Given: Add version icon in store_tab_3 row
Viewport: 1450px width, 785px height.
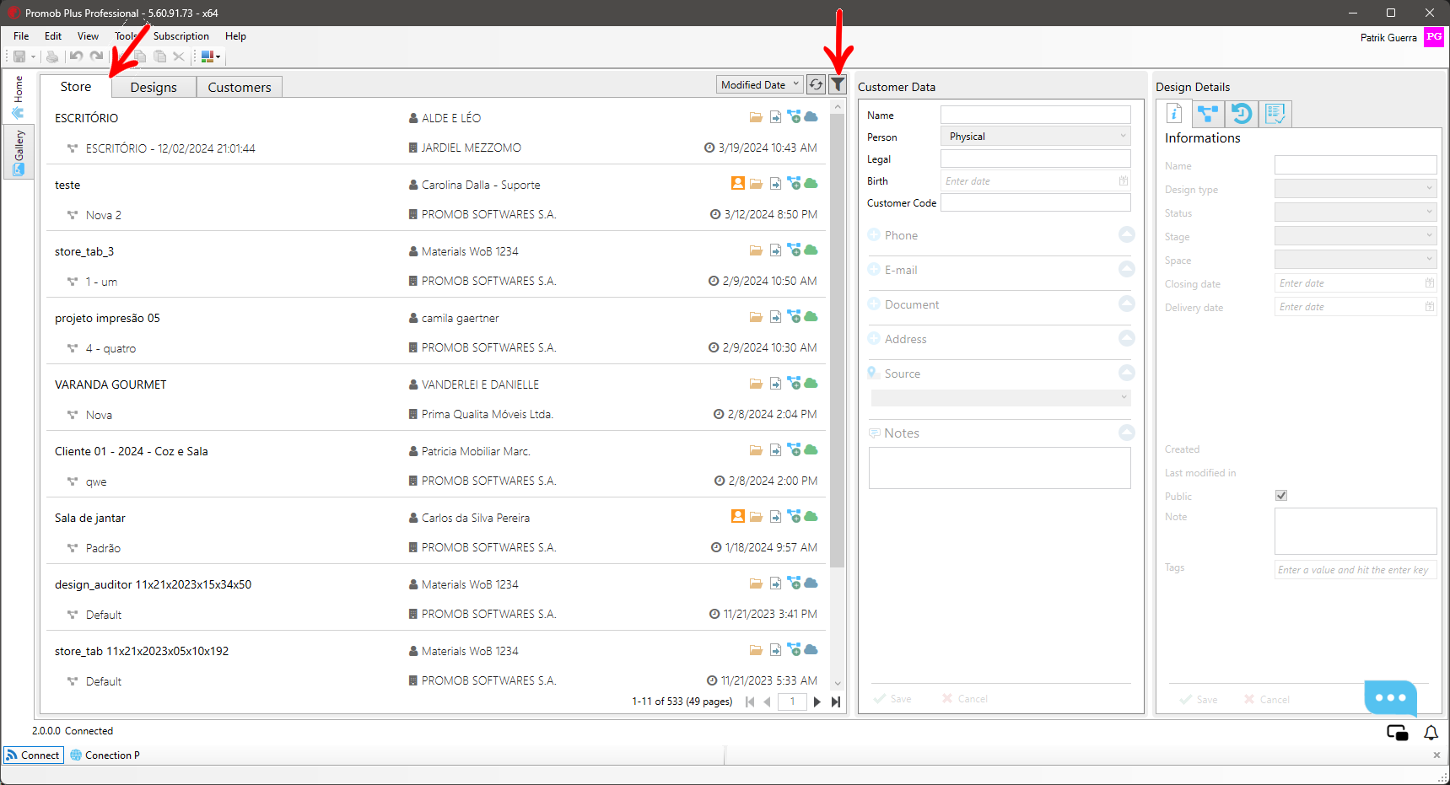Looking at the screenshot, I should click(794, 250).
